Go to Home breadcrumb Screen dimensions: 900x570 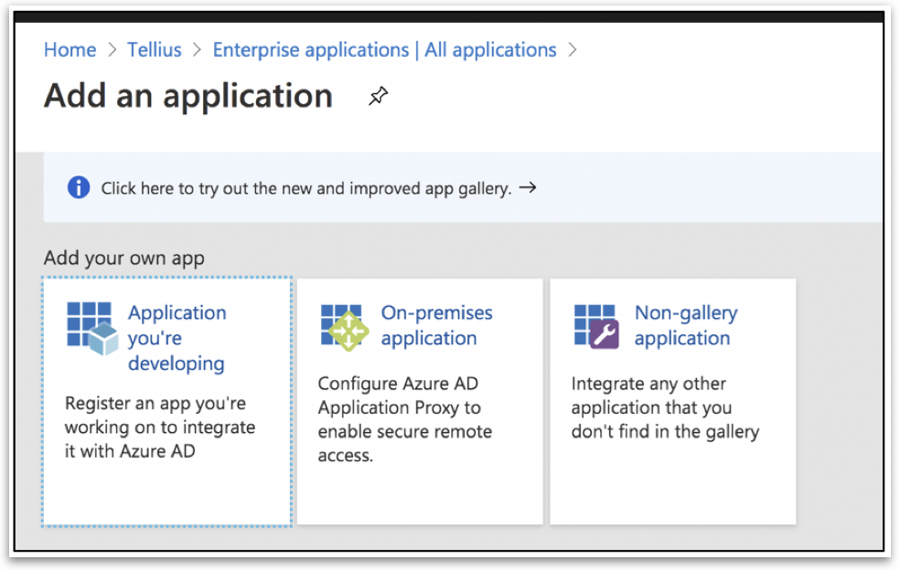(x=70, y=50)
